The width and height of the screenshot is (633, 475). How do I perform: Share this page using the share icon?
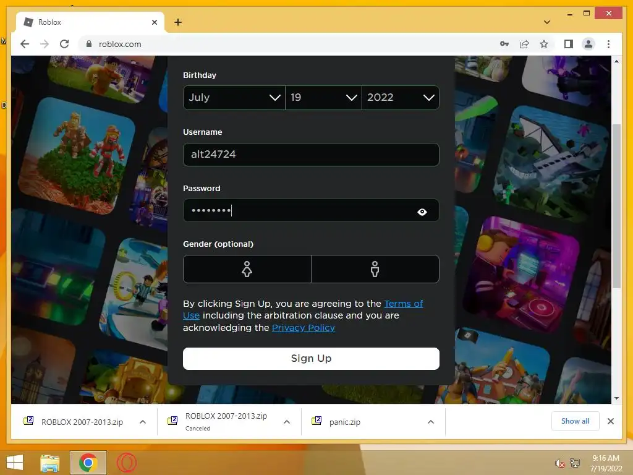click(x=524, y=44)
